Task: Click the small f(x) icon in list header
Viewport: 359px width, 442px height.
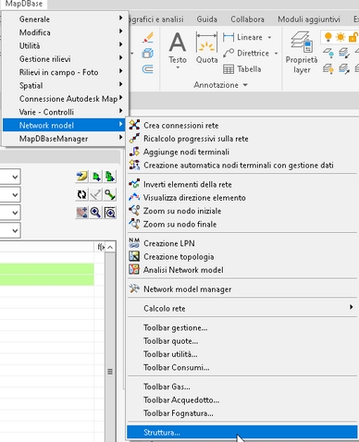Action: pyautogui.click(x=101, y=247)
